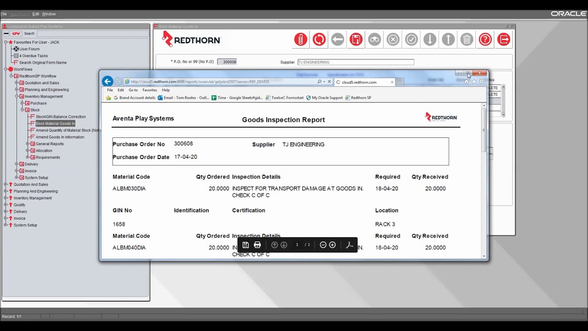Click the PDF page number box
Viewport: 588px width, 331px height.
tap(297, 245)
